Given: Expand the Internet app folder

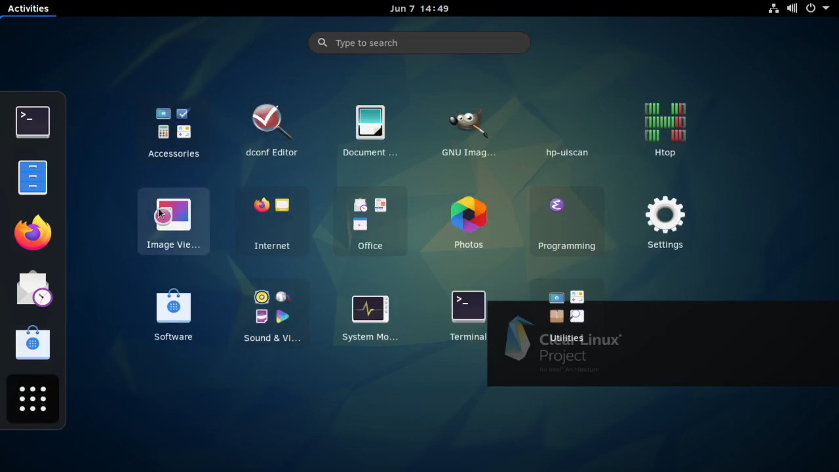Looking at the screenshot, I should pos(271,222).
